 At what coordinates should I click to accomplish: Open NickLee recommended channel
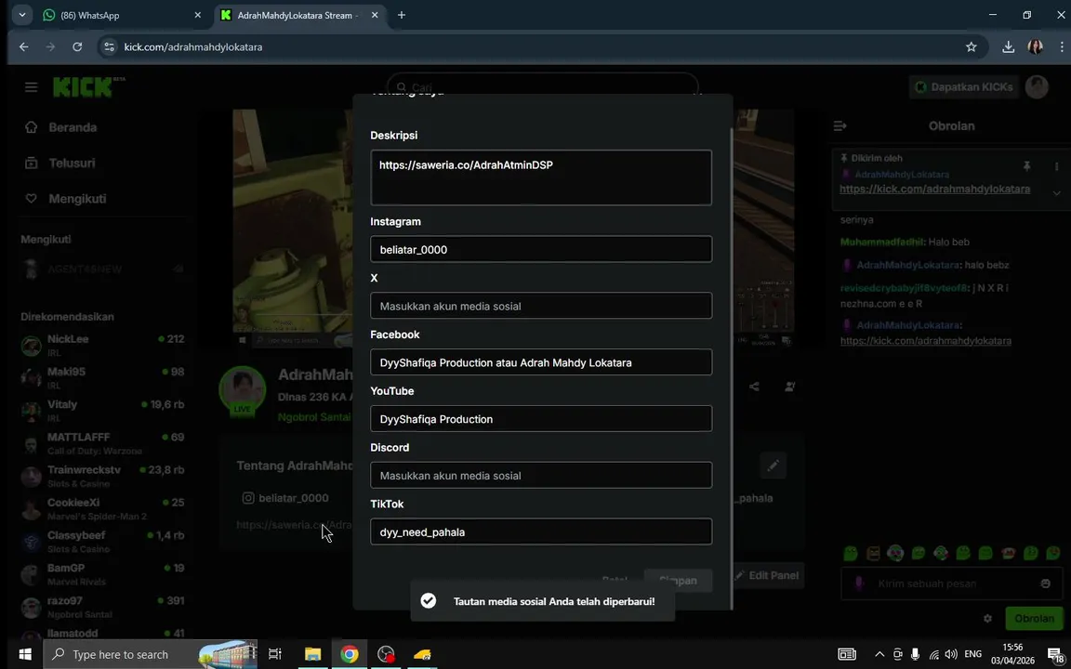click(102, 346)
